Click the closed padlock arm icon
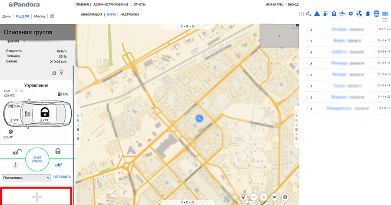This screenshot has height=205, width=391. coord(58,151)
